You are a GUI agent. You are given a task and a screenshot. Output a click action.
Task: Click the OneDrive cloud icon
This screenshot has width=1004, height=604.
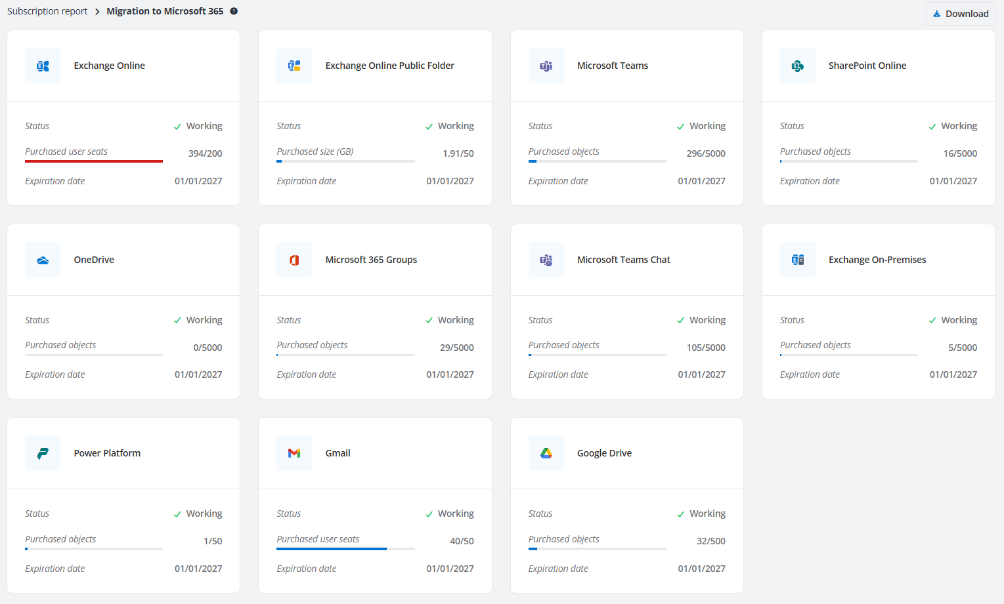pyautogui.click(x=43, y=260)
